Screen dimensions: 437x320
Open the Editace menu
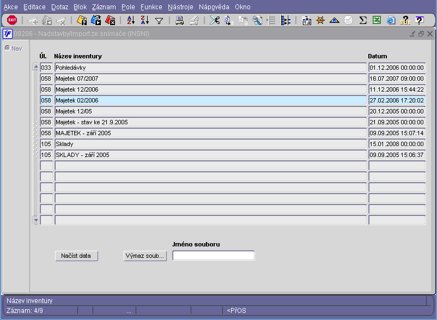click(x=34, y=7)
